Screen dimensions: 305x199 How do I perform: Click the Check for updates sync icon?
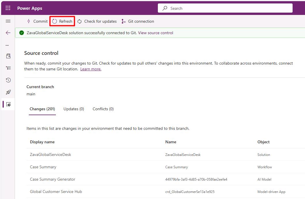[79, 21]
